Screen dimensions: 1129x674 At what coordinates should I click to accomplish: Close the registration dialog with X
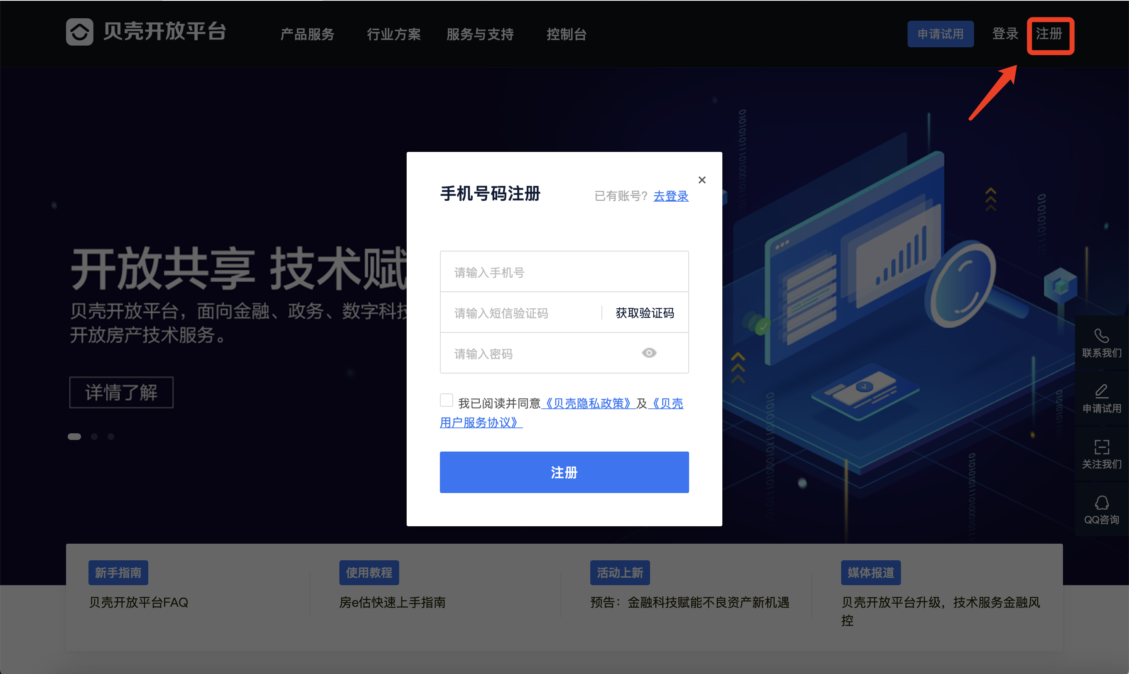(x=702, y=180)
